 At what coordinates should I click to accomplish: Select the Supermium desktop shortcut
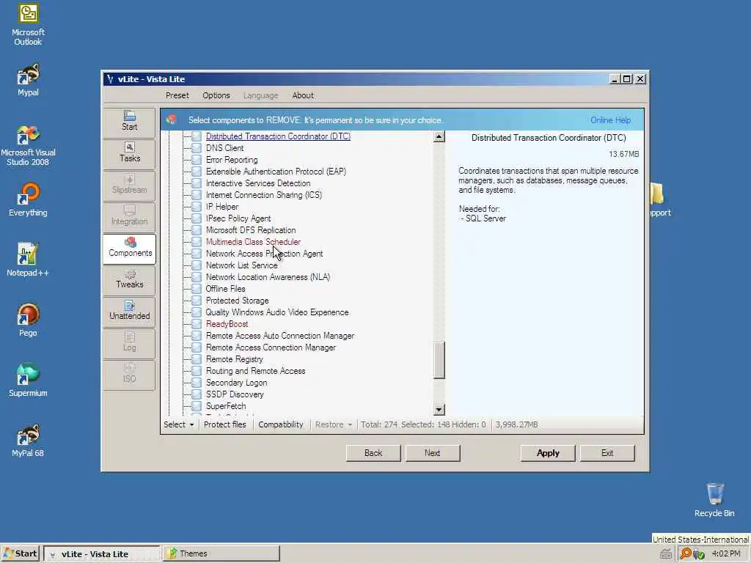point(28,380)
